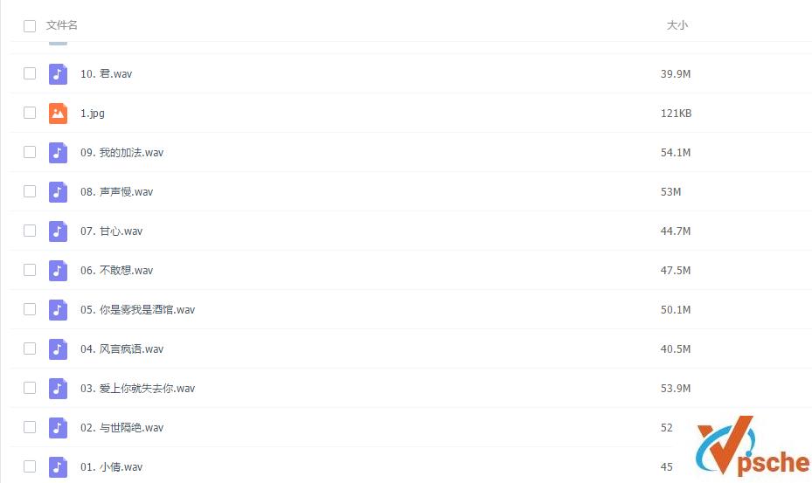Sort by the 大小 column header
812x483 pixels.
(x=677, y=24)
